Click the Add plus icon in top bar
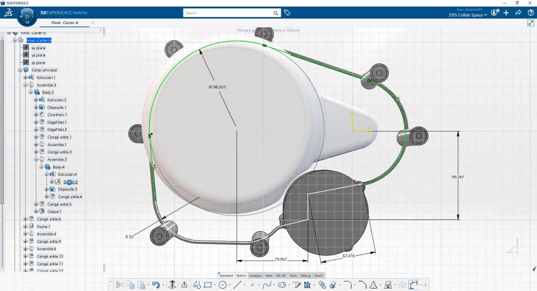537x291 pixels. pyautogui.click(x=506, y=13)
